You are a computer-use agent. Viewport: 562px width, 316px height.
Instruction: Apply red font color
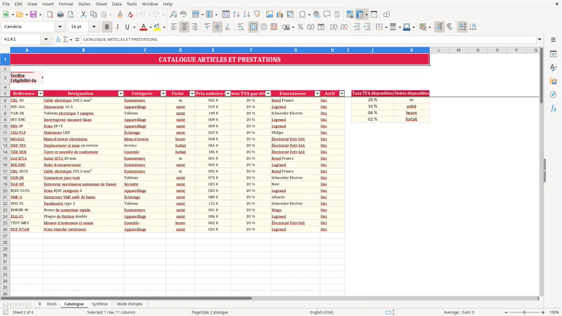click(143, 27)
